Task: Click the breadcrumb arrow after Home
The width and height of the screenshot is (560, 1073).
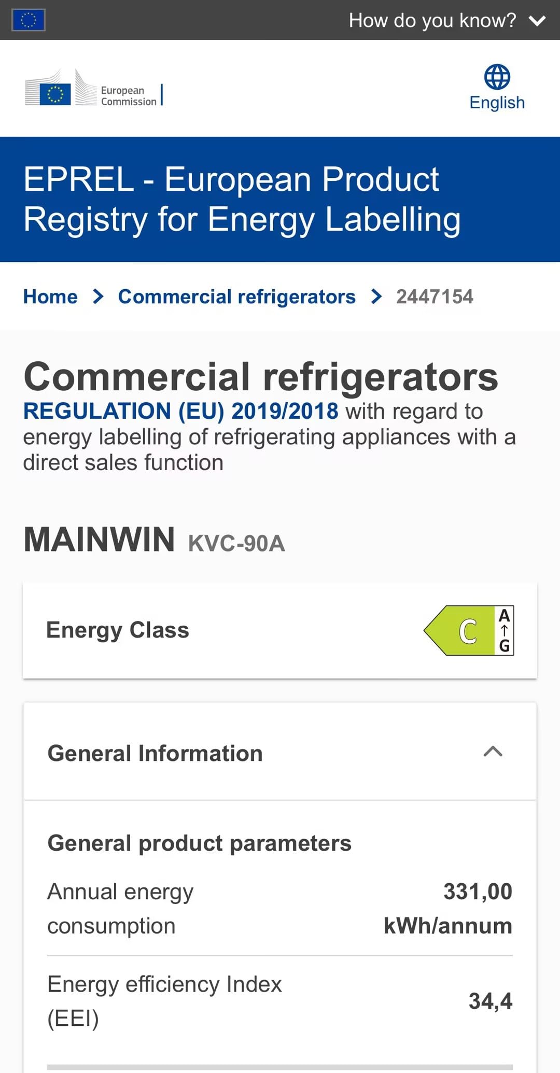Action: [98, 297]
